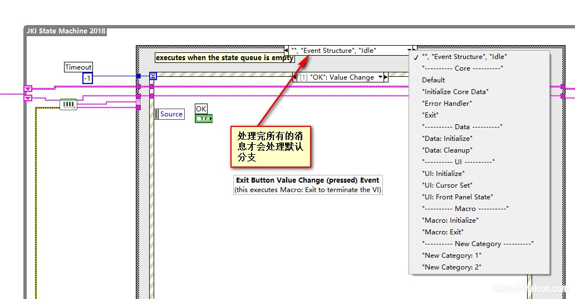Choose "Initialize Core Data" case
575x299 pixels.
coord(455,92)
